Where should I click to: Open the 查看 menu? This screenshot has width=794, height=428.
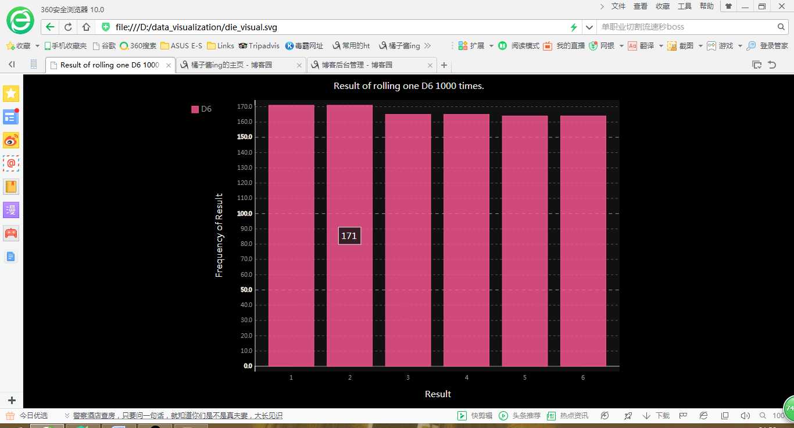641,6
